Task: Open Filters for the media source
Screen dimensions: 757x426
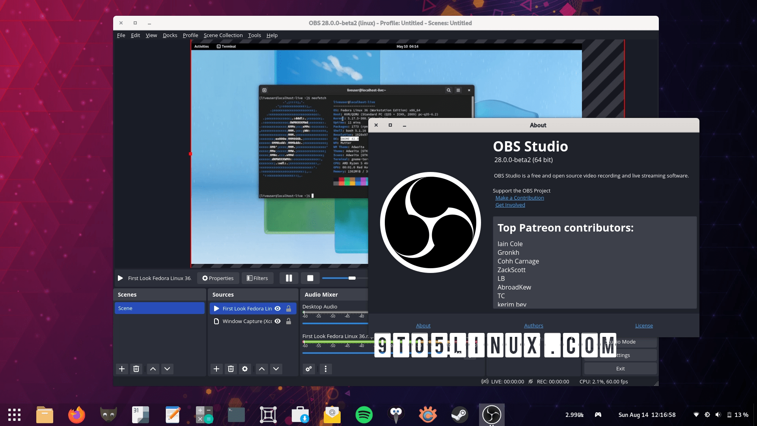Action: (x=257, y=278)
